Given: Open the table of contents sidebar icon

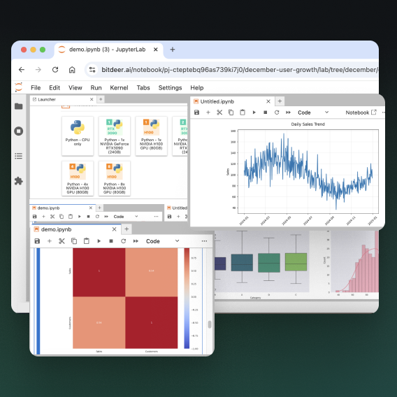Looking at the screenshot, I should pyautogui.click(x=18, y=156).
